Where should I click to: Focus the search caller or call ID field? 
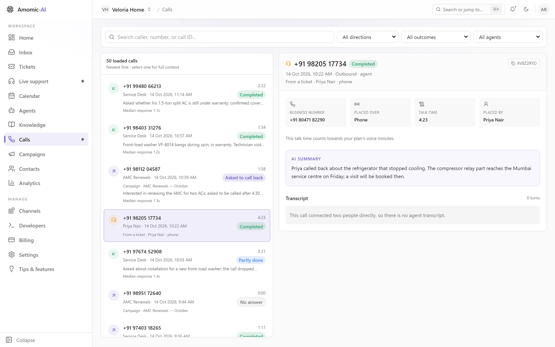pyautogui.click(x=219, y=37)
